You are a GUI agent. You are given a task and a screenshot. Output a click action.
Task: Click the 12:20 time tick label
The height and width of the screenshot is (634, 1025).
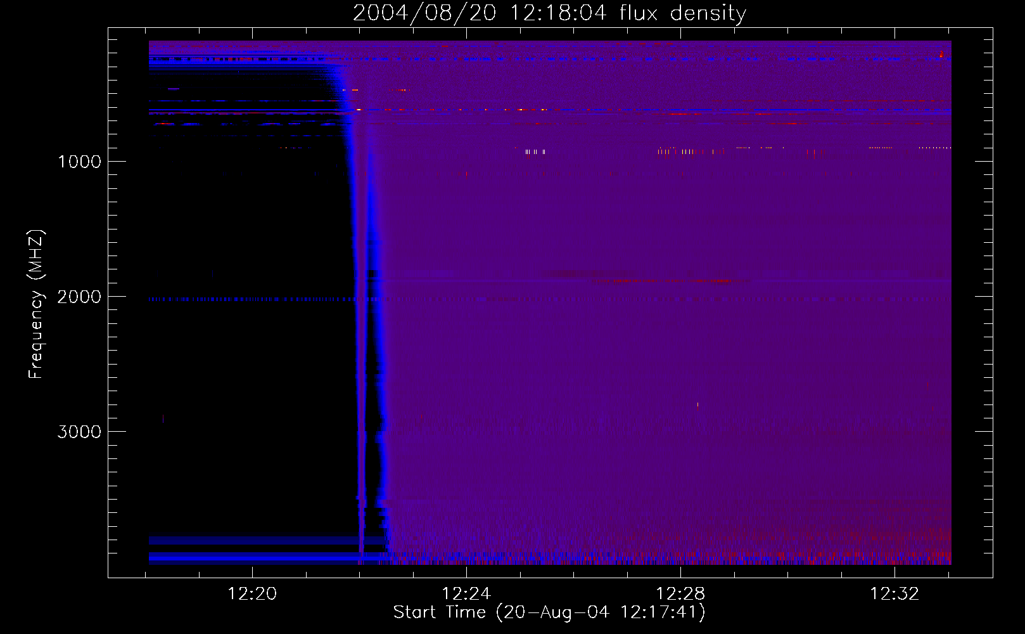[x=252, y=594]
